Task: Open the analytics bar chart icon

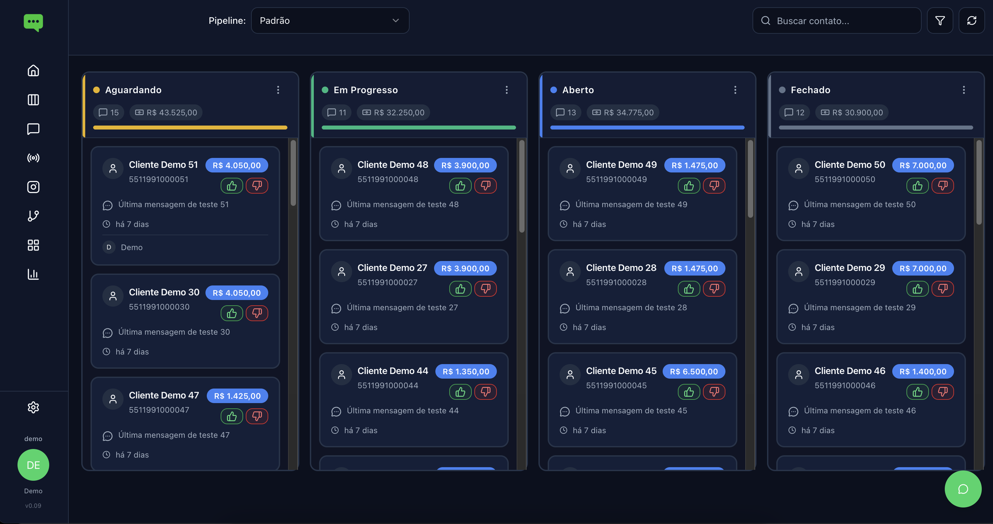Action: click(x=33, y=274)
